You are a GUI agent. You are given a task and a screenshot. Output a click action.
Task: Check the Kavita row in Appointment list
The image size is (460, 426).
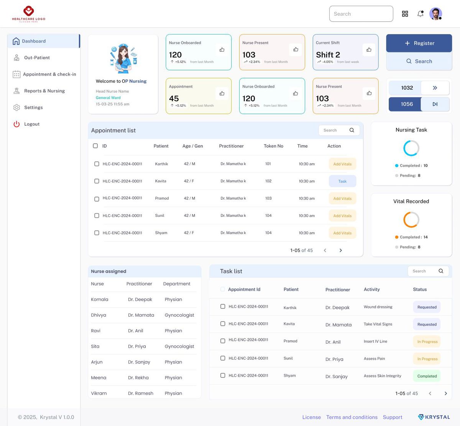point(97,181)
